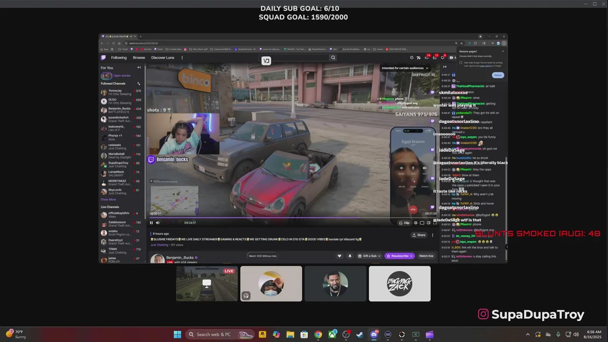This screenshot has width=608, height=342.
Task: Pause the VOD playback
Action: (152, 223)
